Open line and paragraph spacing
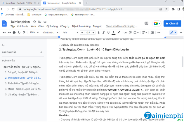The height and width of the screenshot is (122, 184). click(x=152, y=33)
